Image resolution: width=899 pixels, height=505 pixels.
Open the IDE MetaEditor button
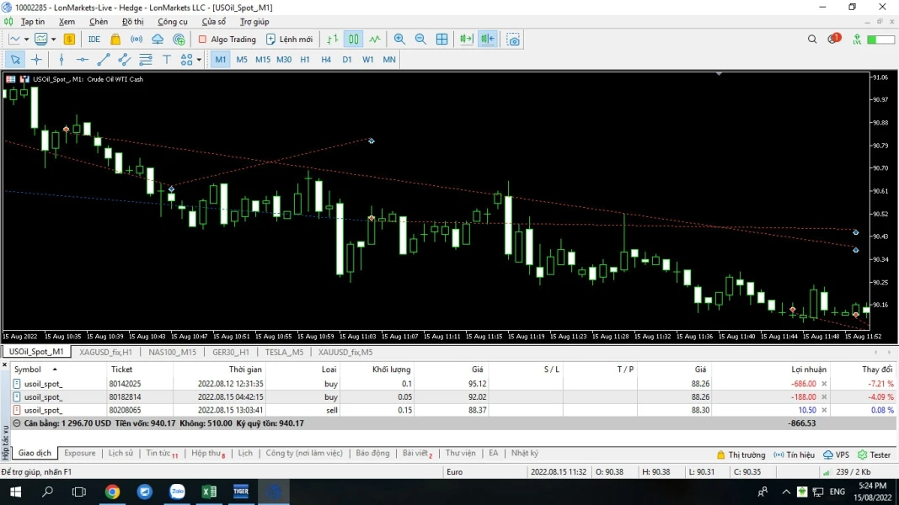tap(94, 40)
